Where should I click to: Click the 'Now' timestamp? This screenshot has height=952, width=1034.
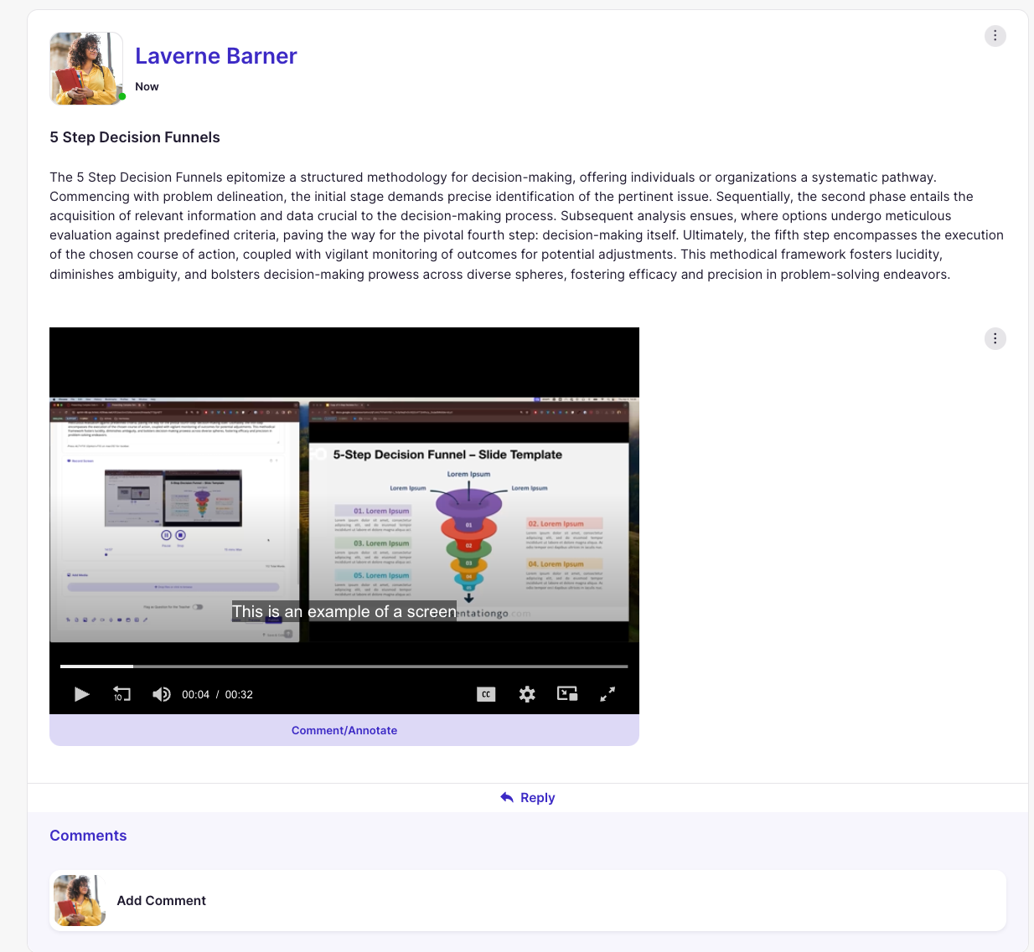pos(147,86)
